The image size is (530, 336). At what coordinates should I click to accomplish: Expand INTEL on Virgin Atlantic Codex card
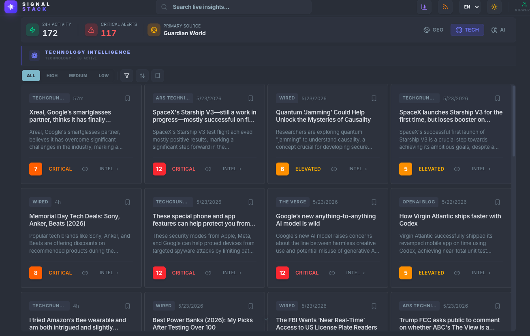481,273
